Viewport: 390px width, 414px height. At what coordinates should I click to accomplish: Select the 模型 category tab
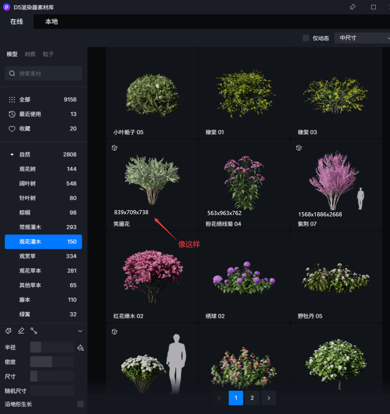pos(12,54)
